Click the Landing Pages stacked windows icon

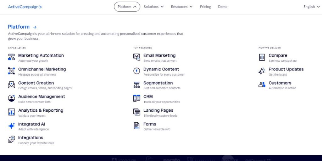(x=136, y=112)
